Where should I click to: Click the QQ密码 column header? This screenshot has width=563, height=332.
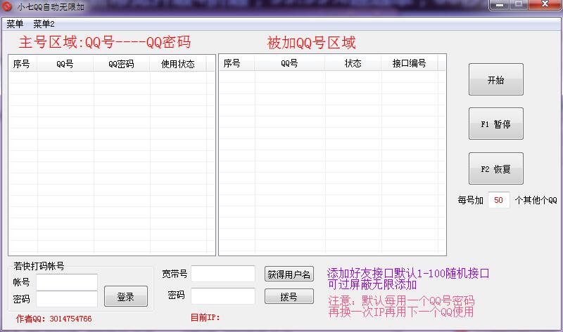[x=122, y=64]
